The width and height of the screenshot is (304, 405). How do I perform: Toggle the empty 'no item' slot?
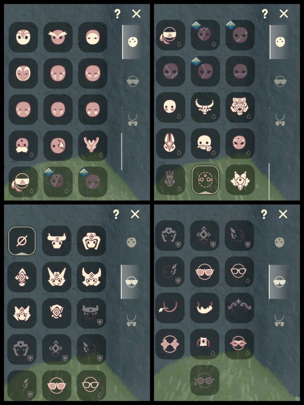[x=22, y=241]
